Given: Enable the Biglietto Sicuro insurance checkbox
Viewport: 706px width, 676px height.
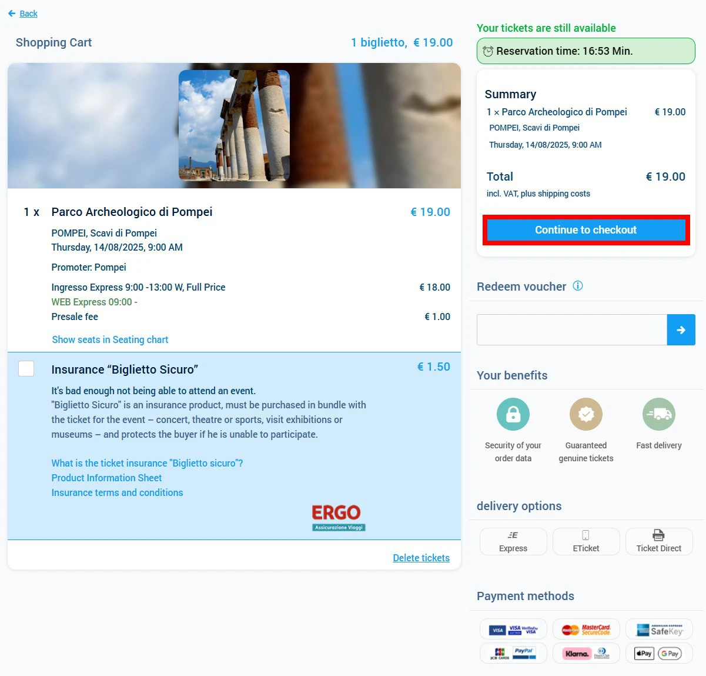Looking at the screenshot, I should [x=26, y=369].
